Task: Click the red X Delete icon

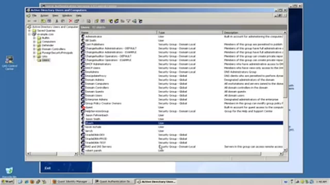Action: [x=71, y=21]
